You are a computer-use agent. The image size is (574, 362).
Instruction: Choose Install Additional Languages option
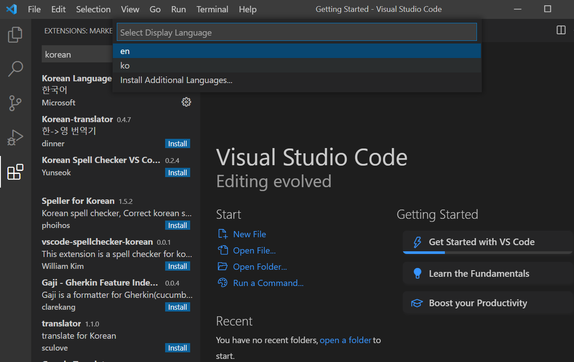coord(297,80)
